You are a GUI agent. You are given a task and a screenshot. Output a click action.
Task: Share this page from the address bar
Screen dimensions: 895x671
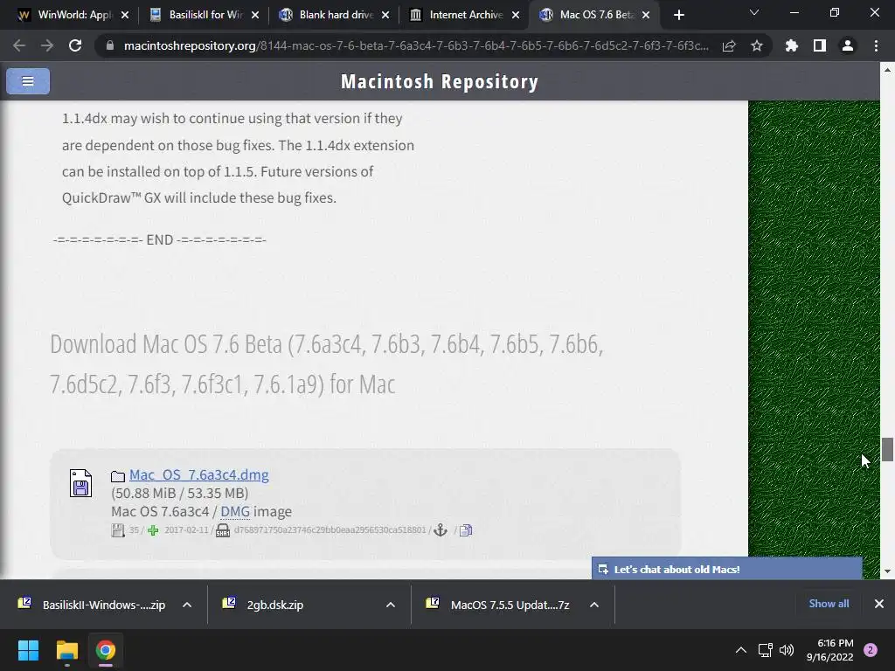click(x=729, y=45)
